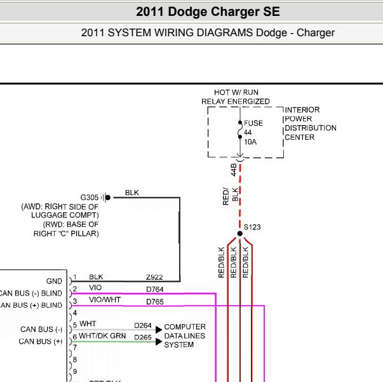Select the "WHT/DK GRN" wire label
383x382 pixels.
[x=102, y=336]
